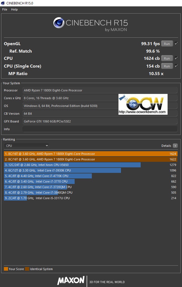Toggle the OpenGL test checkbox
The image size is (182, 287).
176,43
